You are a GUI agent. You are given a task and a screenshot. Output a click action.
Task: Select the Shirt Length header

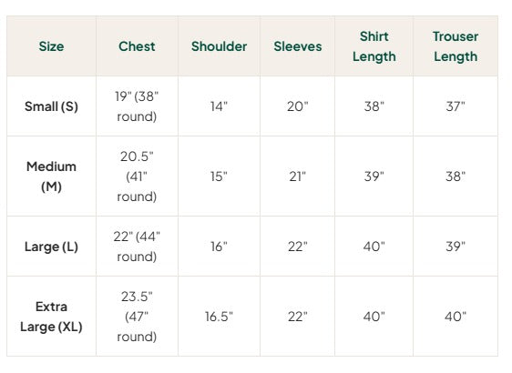[374, 46]
